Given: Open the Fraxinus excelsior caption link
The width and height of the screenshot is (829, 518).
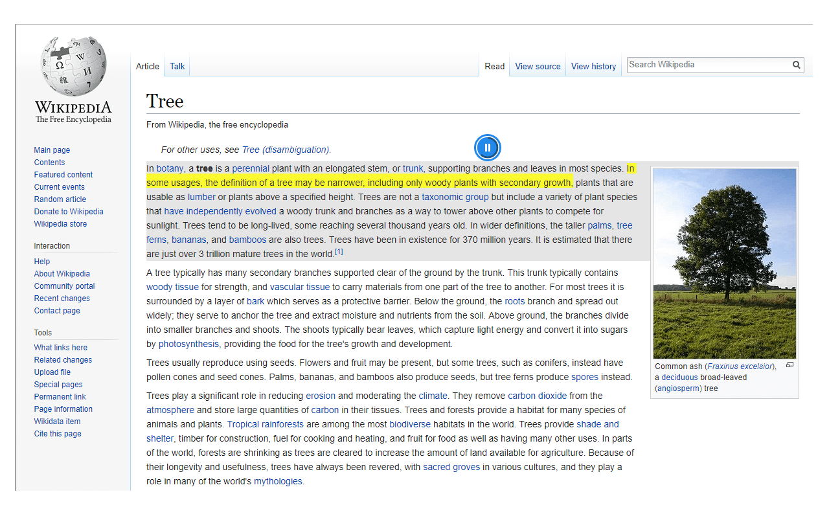Looking at the screenshot, I should point(740,366).
